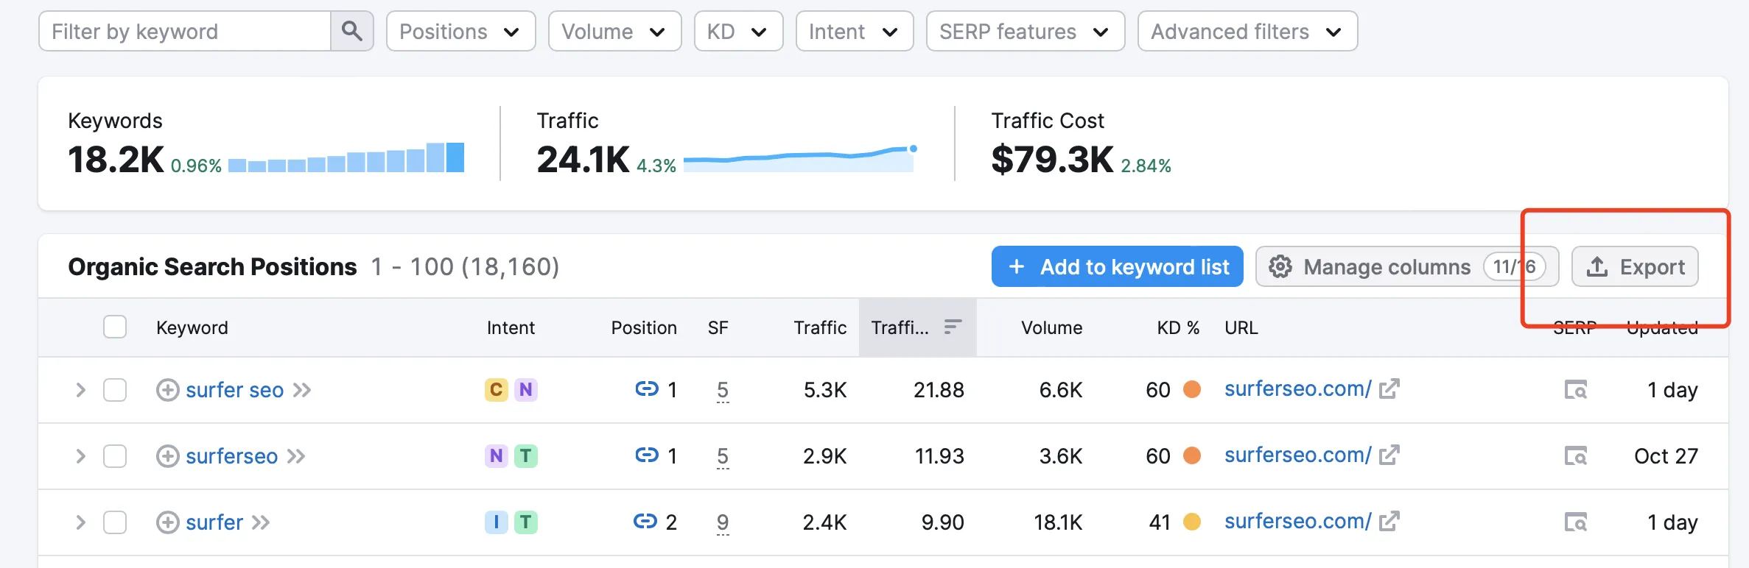Image resolution: width=1749 pixels, height=568 pixels.
Task: Click the I intent badge for surfer
Action: point(497,522)
